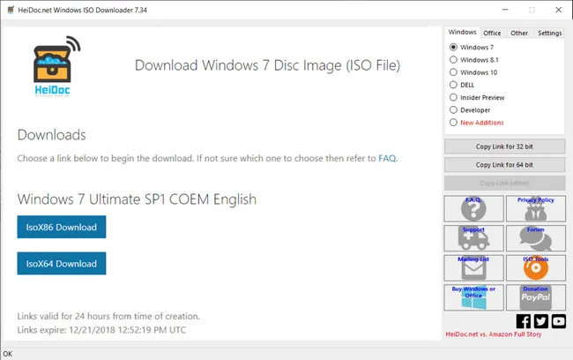Minimize the ISO Downloader window
The height and width of the screenshot is (360, 573).
coord(505,10)
